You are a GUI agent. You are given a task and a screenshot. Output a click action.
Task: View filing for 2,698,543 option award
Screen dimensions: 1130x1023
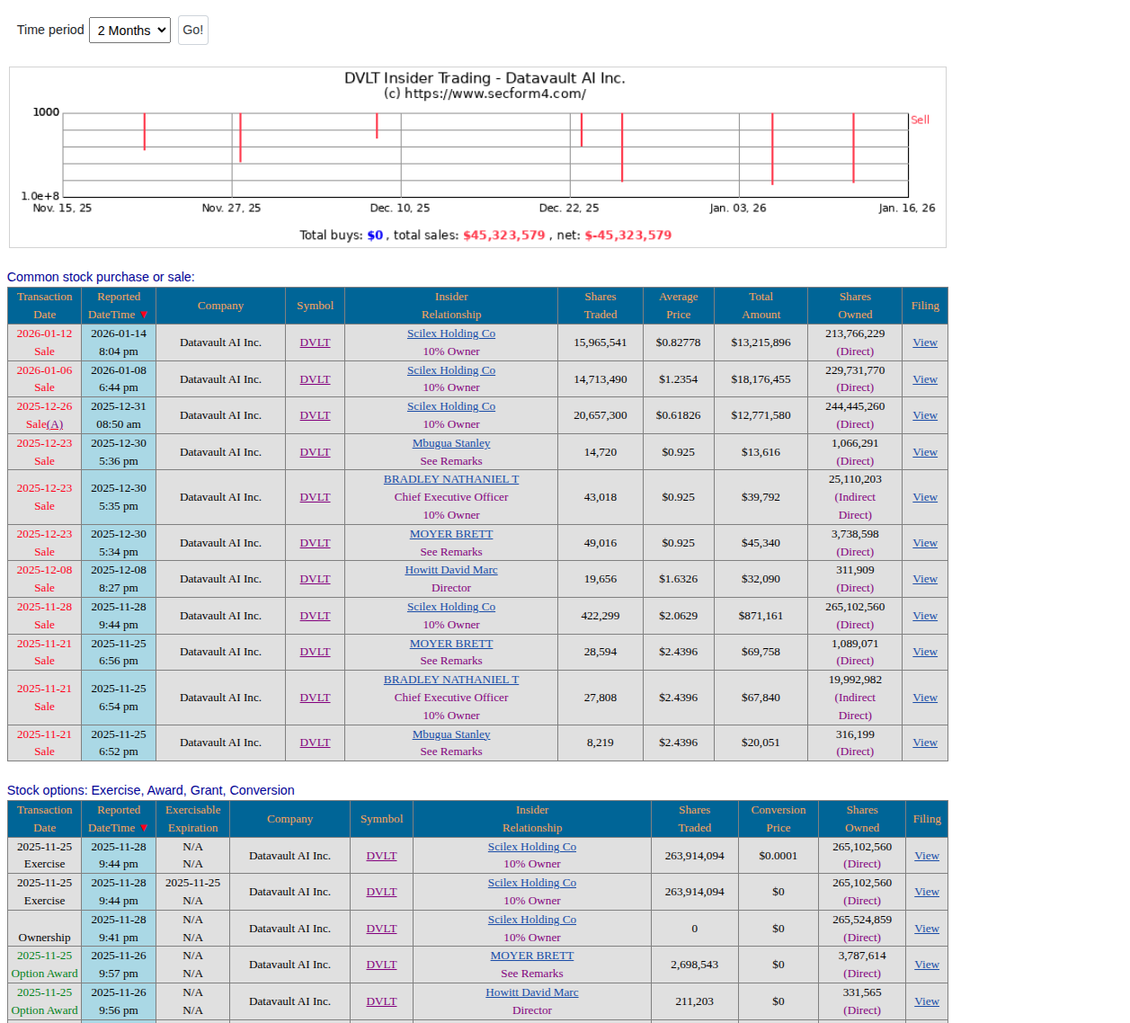click(927, 965)
